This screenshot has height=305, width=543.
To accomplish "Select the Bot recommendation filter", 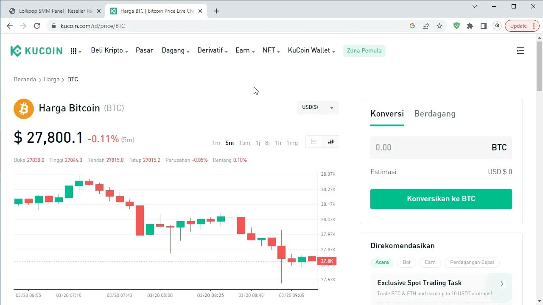I will [x=406, y=262].
